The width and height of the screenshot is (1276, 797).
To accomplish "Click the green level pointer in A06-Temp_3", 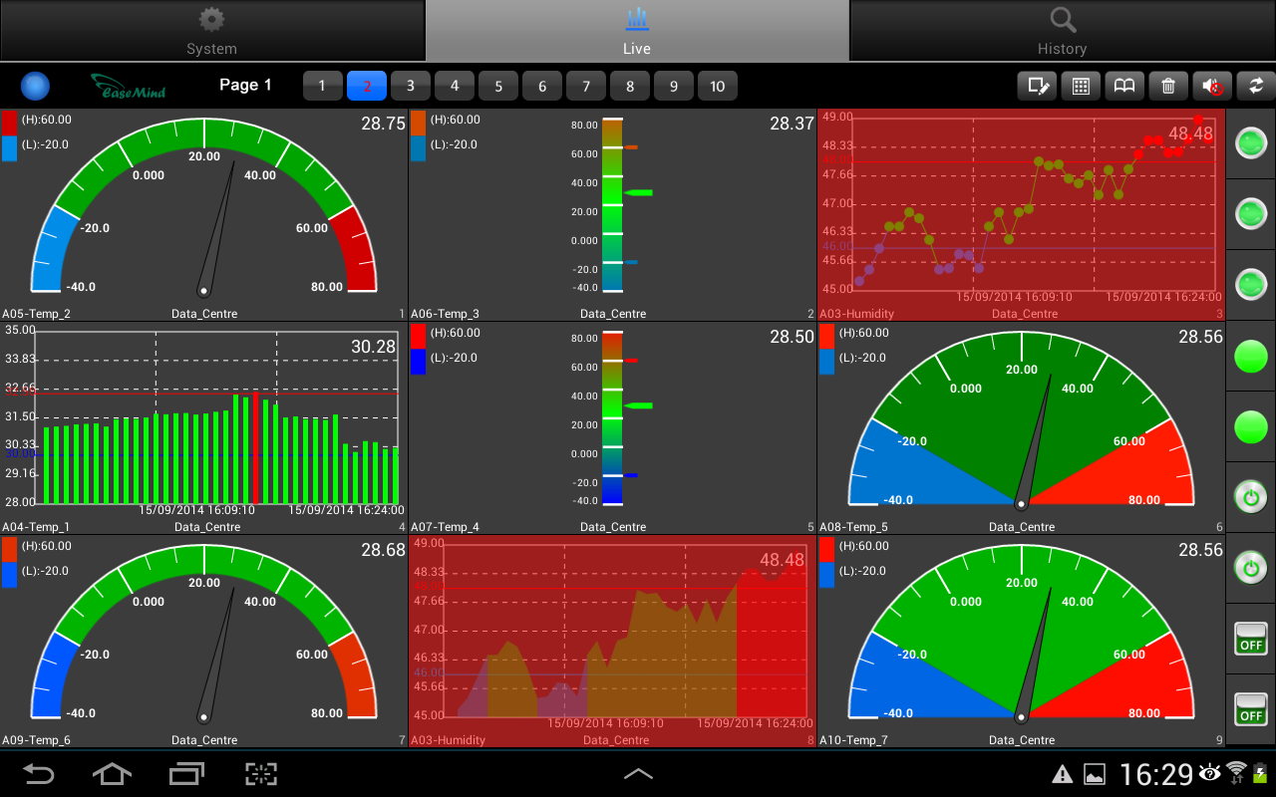I will click(638, 192).
